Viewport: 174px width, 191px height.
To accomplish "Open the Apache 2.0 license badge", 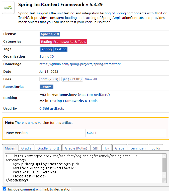I will [x=50, y=34].
